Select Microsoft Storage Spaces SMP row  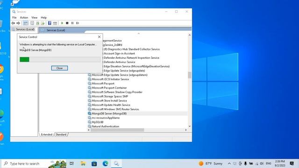point(110,97)
